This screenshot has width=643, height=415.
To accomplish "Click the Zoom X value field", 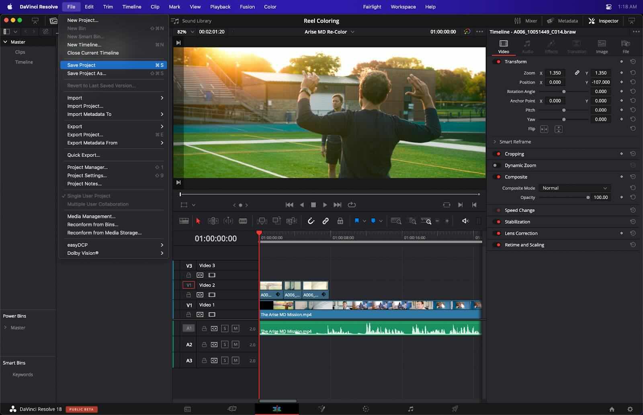I will click(x=555, y=73).
